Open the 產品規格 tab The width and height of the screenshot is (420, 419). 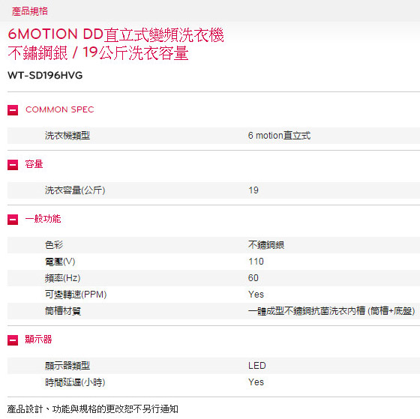[x=30, y=11]
